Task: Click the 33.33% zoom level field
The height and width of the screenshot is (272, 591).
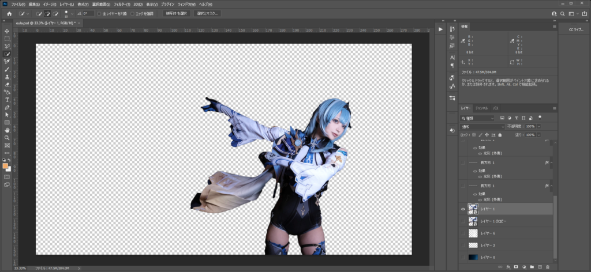Action: [x=20, y=269]
